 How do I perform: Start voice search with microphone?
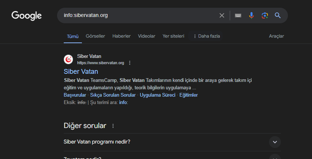[x=252, y=15]
